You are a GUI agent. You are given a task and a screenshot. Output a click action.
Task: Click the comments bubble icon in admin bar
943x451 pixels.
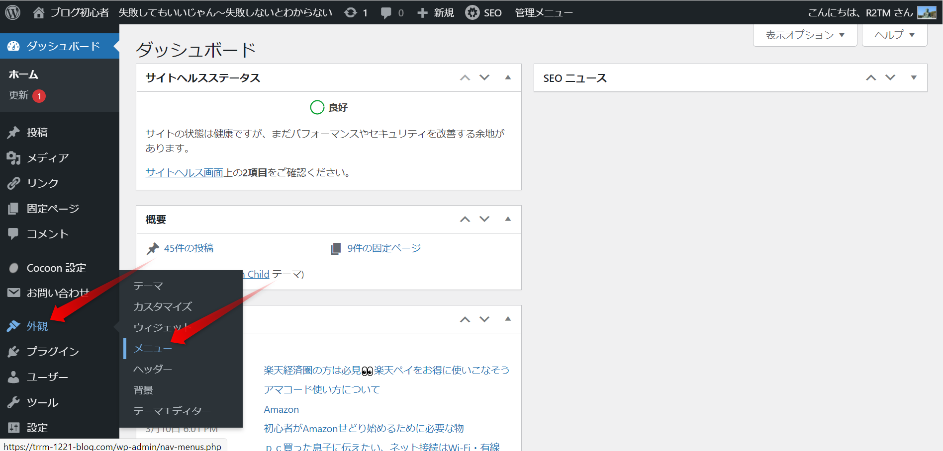386,12
